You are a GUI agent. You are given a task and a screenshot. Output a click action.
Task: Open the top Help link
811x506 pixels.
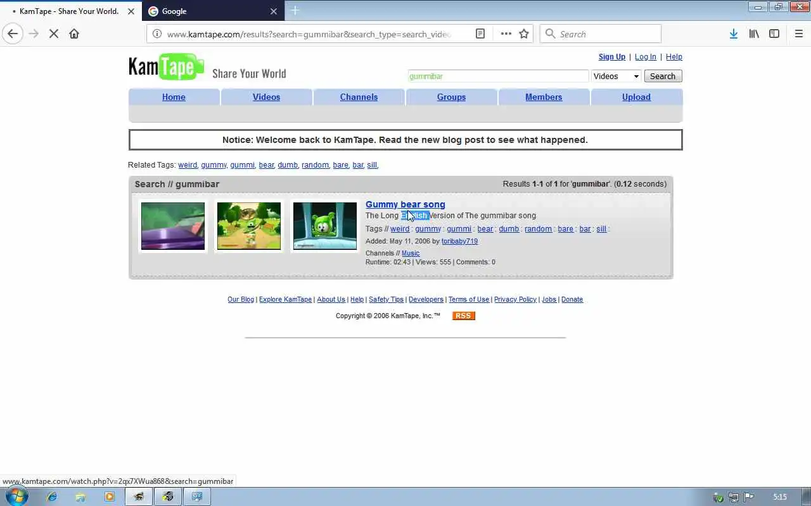click(674, 57)
